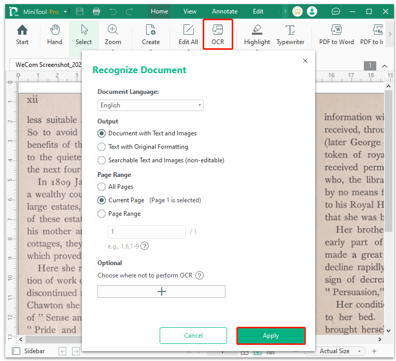Switch to the Annotate tab
396x361 pixels.
(x=225, y=11)
